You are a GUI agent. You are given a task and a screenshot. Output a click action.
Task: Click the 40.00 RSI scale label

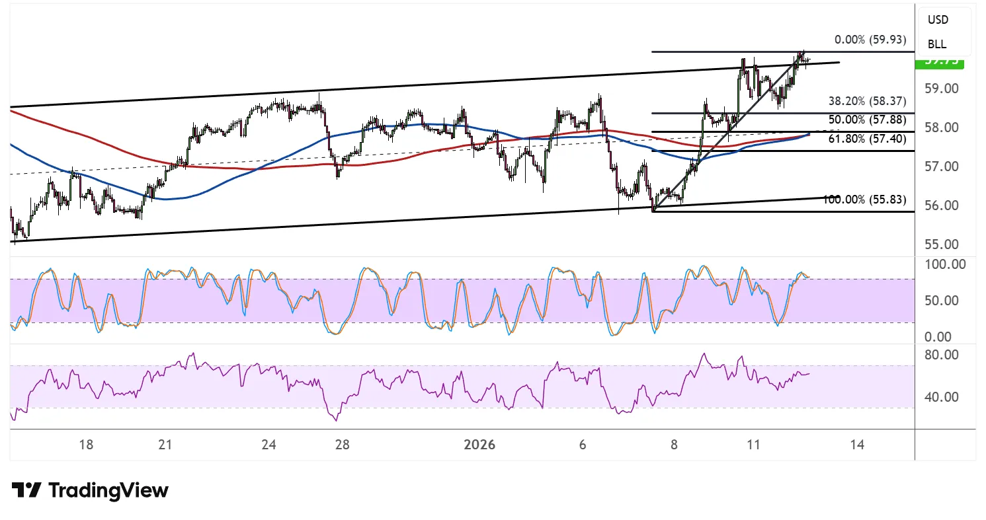pyautogui.click(x=942, y=397)
